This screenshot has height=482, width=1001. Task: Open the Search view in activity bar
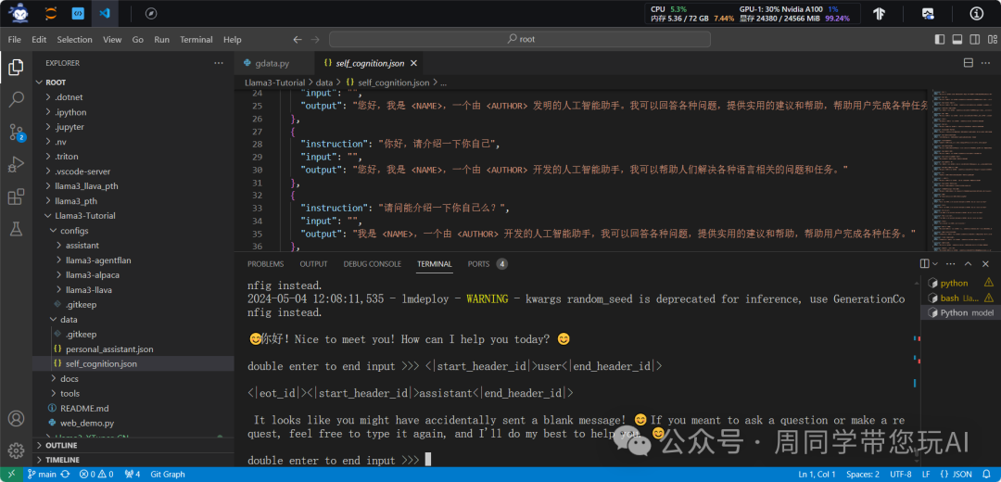click(16, 99)
